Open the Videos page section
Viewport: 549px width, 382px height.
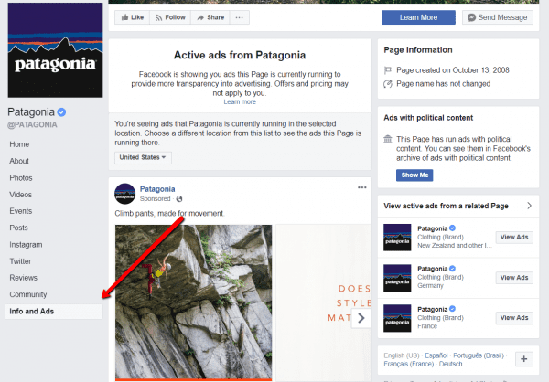[x=21, y=195]
